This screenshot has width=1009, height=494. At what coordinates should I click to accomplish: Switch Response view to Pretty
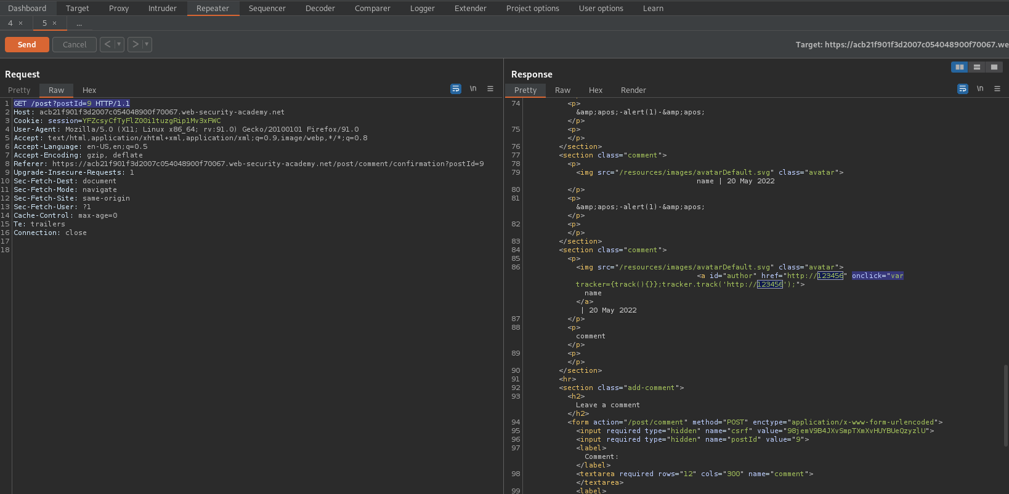(525, 90)
